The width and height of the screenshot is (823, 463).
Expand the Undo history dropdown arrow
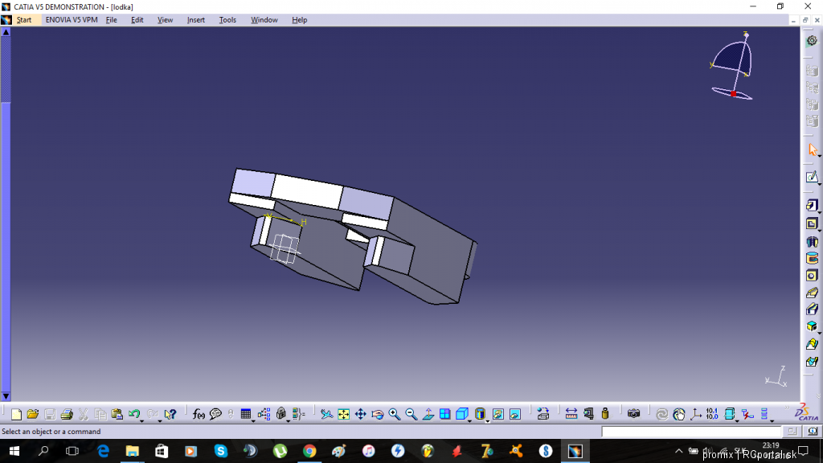pyautogui.click(x=141, y=421)
